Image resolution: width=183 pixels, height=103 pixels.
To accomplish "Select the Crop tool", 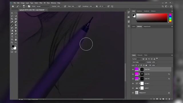I will (12, 19).
